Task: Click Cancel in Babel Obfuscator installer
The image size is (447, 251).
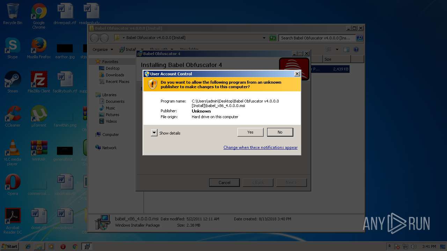Action: (224, 183)
